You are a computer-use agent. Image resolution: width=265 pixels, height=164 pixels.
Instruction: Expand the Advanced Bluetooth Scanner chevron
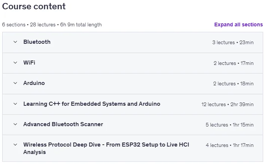(x=15, y=124)
